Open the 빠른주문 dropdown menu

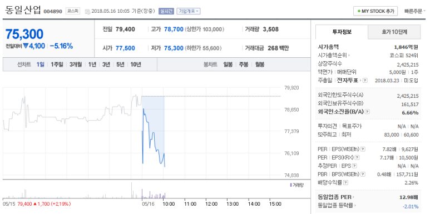[x=415, y=11]
